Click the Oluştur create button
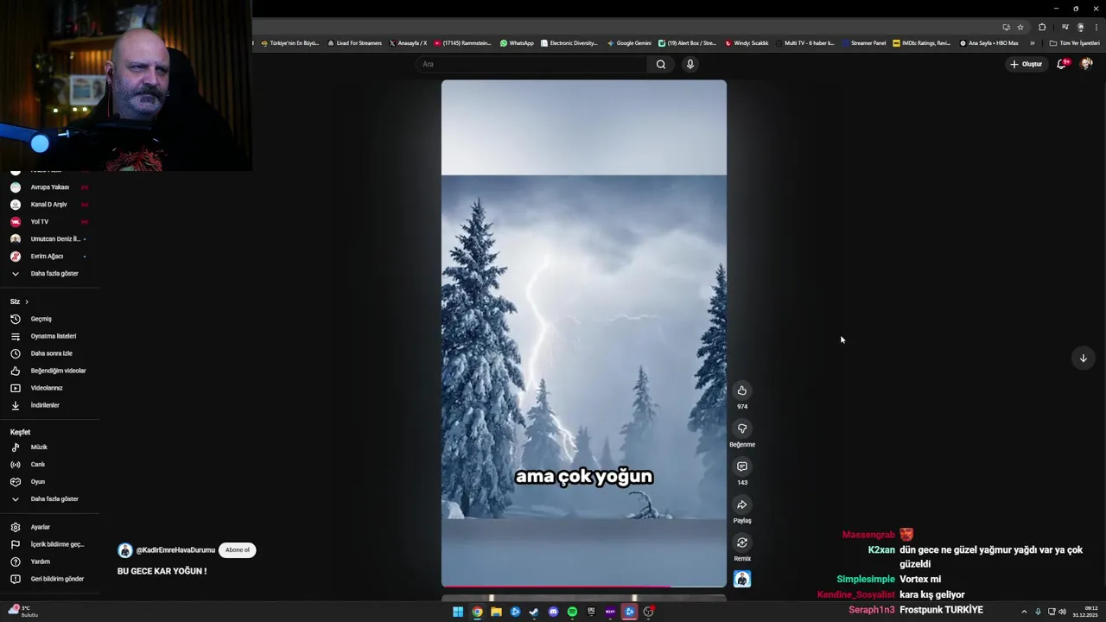The width and height of the screenshot is (1106, 622). click(x=1026, y=64)
